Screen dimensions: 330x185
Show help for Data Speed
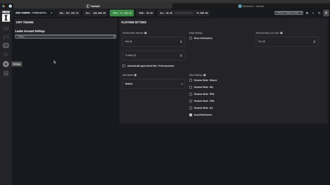pos(135,75)
